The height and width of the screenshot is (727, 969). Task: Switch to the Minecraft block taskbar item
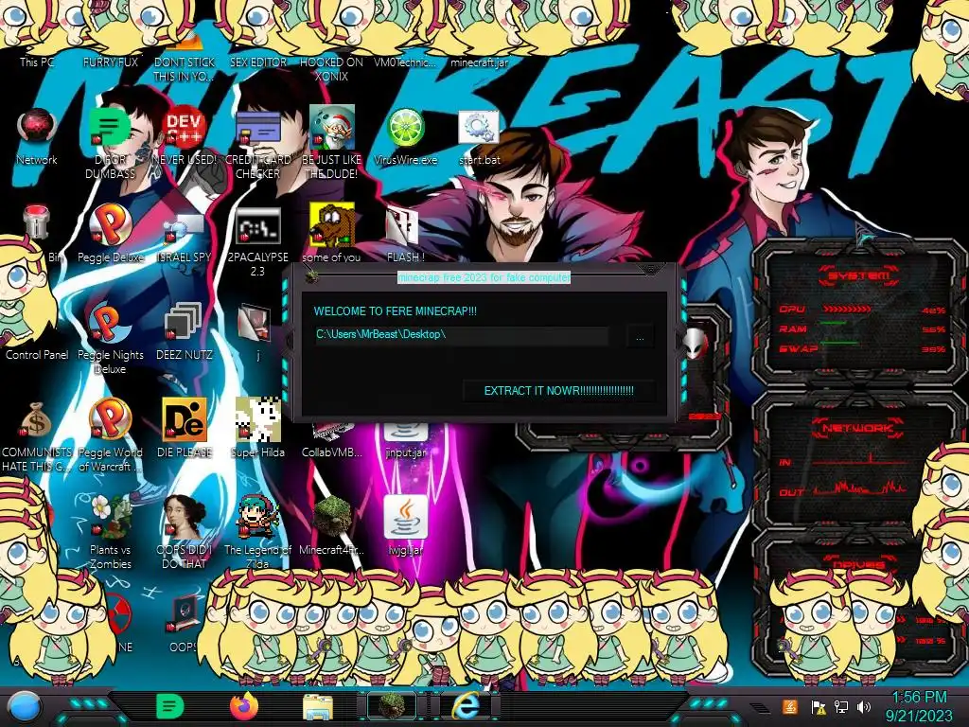coord(392,706)
